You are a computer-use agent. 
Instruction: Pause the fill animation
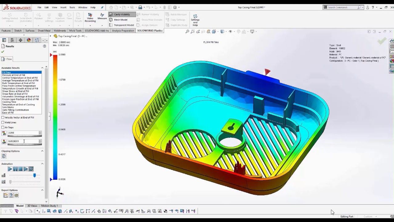point(15,169)
